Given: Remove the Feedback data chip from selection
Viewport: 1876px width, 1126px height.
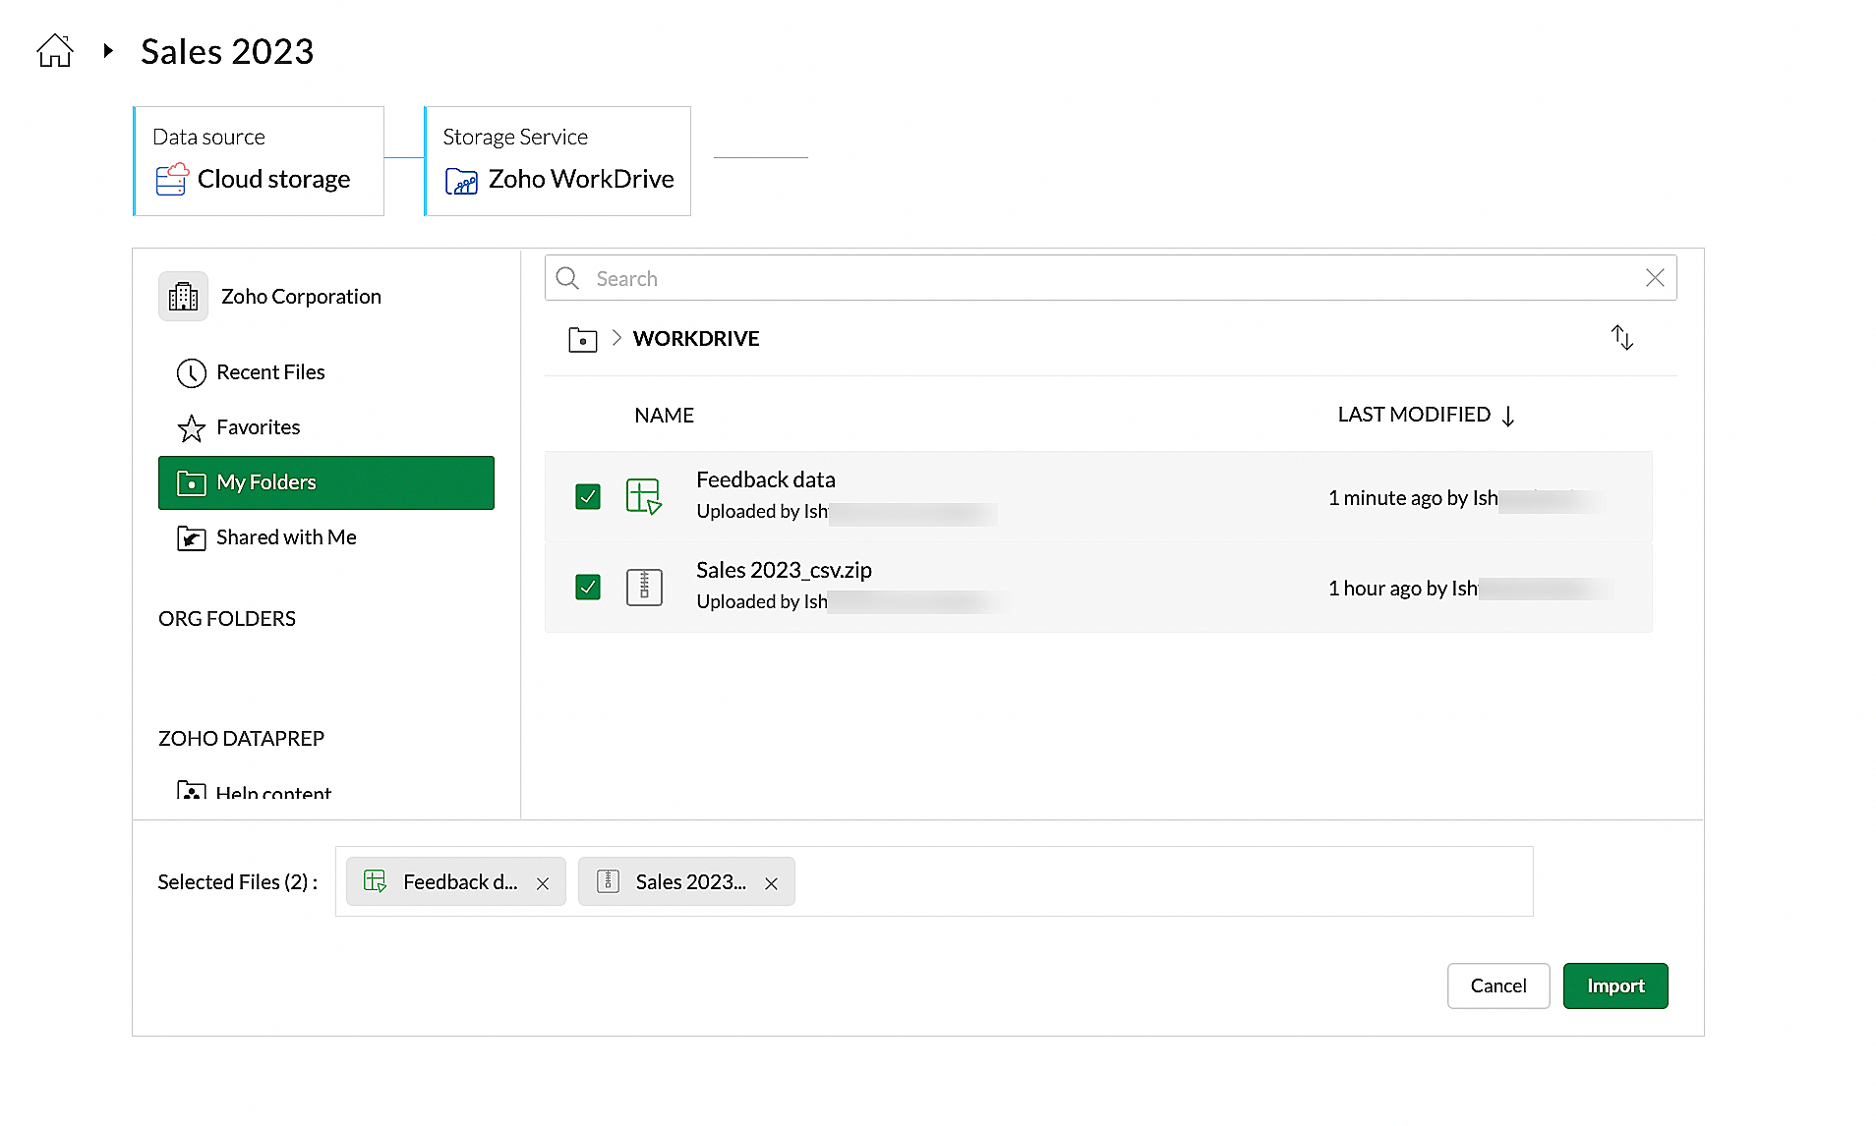Looking at the screenshot, I should coord(543,883).
